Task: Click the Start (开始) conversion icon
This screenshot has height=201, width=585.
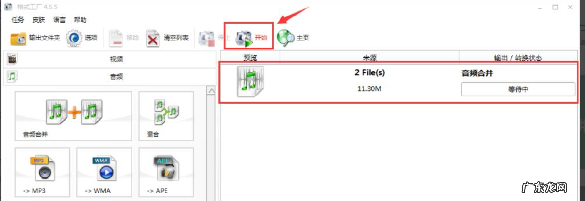Action: click(245, 38)
